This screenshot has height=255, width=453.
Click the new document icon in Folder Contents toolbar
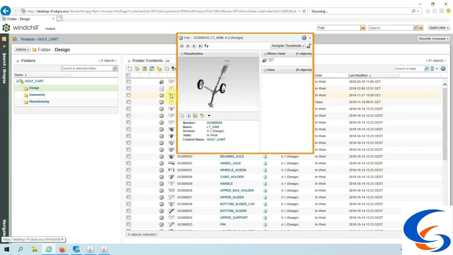click(130, 69)
